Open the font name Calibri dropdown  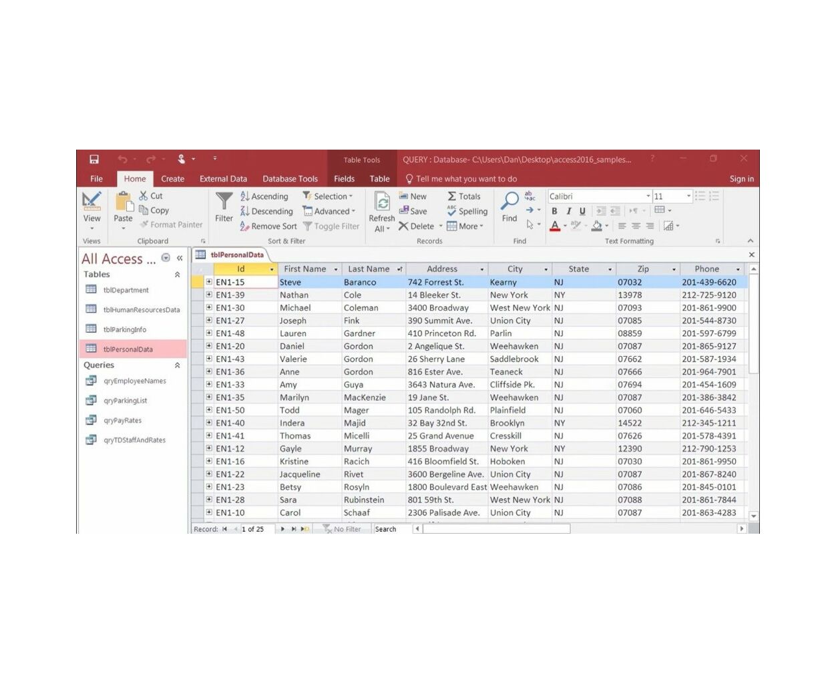648,196
